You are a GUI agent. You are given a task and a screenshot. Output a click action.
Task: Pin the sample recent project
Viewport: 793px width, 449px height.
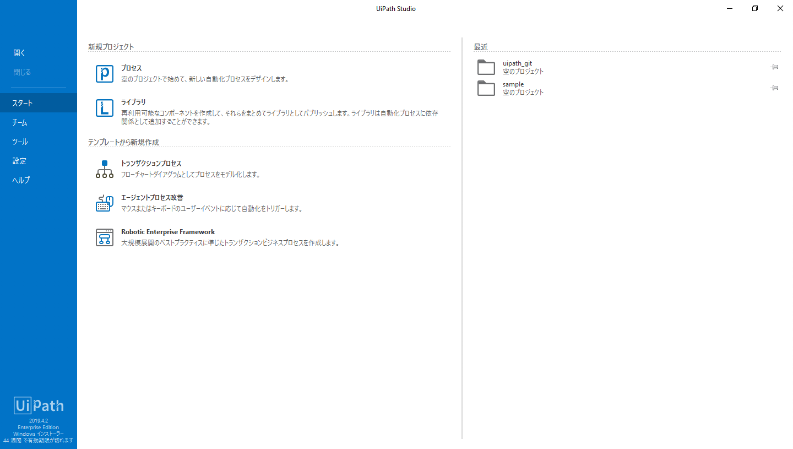click(774, 88)
